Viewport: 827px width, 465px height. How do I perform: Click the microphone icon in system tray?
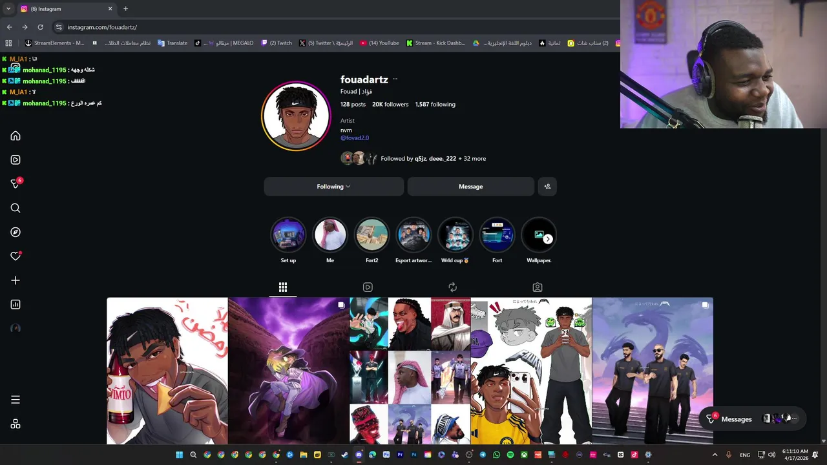(729, 455)
